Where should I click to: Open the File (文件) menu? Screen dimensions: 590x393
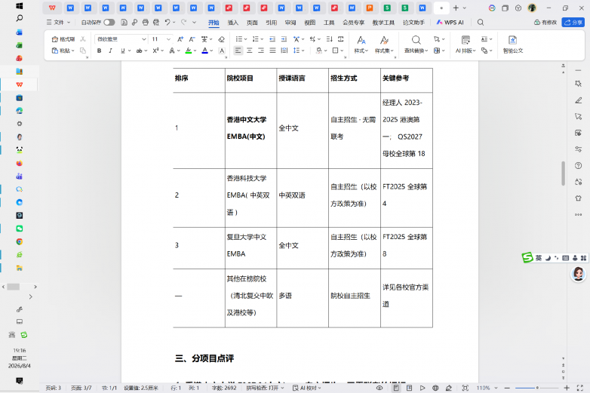click(x=58, y=23)
